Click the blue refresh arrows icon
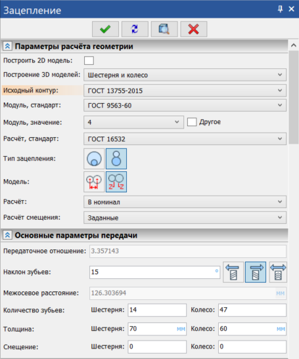 (x=135, y=29)
